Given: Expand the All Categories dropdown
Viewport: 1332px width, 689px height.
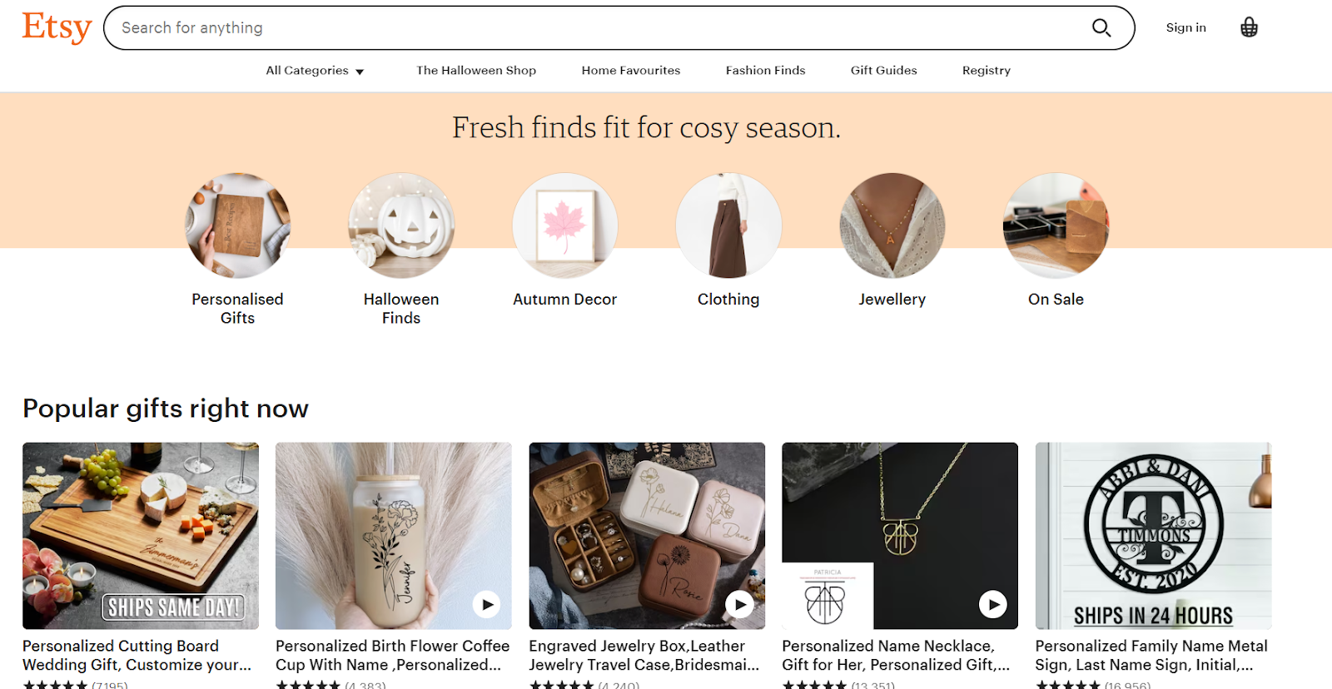Looking at the screenshot, I should [315, 71].
